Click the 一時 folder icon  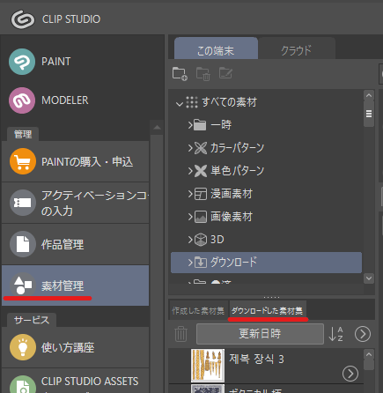pos(200,125)
